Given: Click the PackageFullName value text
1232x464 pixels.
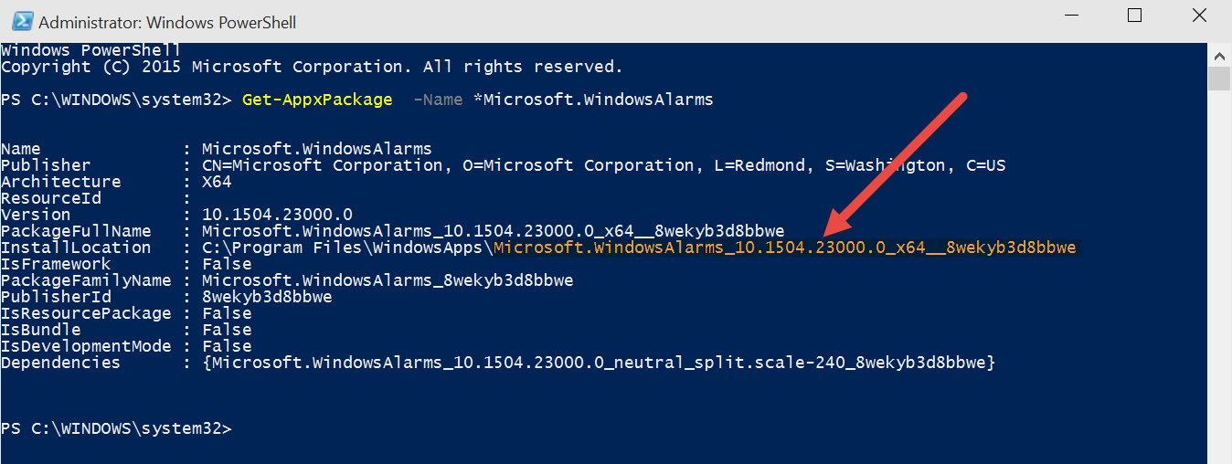Looking at the screenshot, I should [493, 231].
